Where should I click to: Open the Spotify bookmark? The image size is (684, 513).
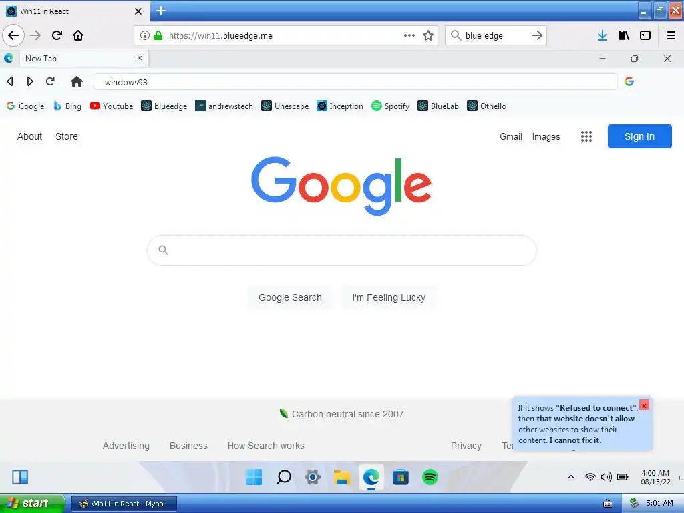390,106
